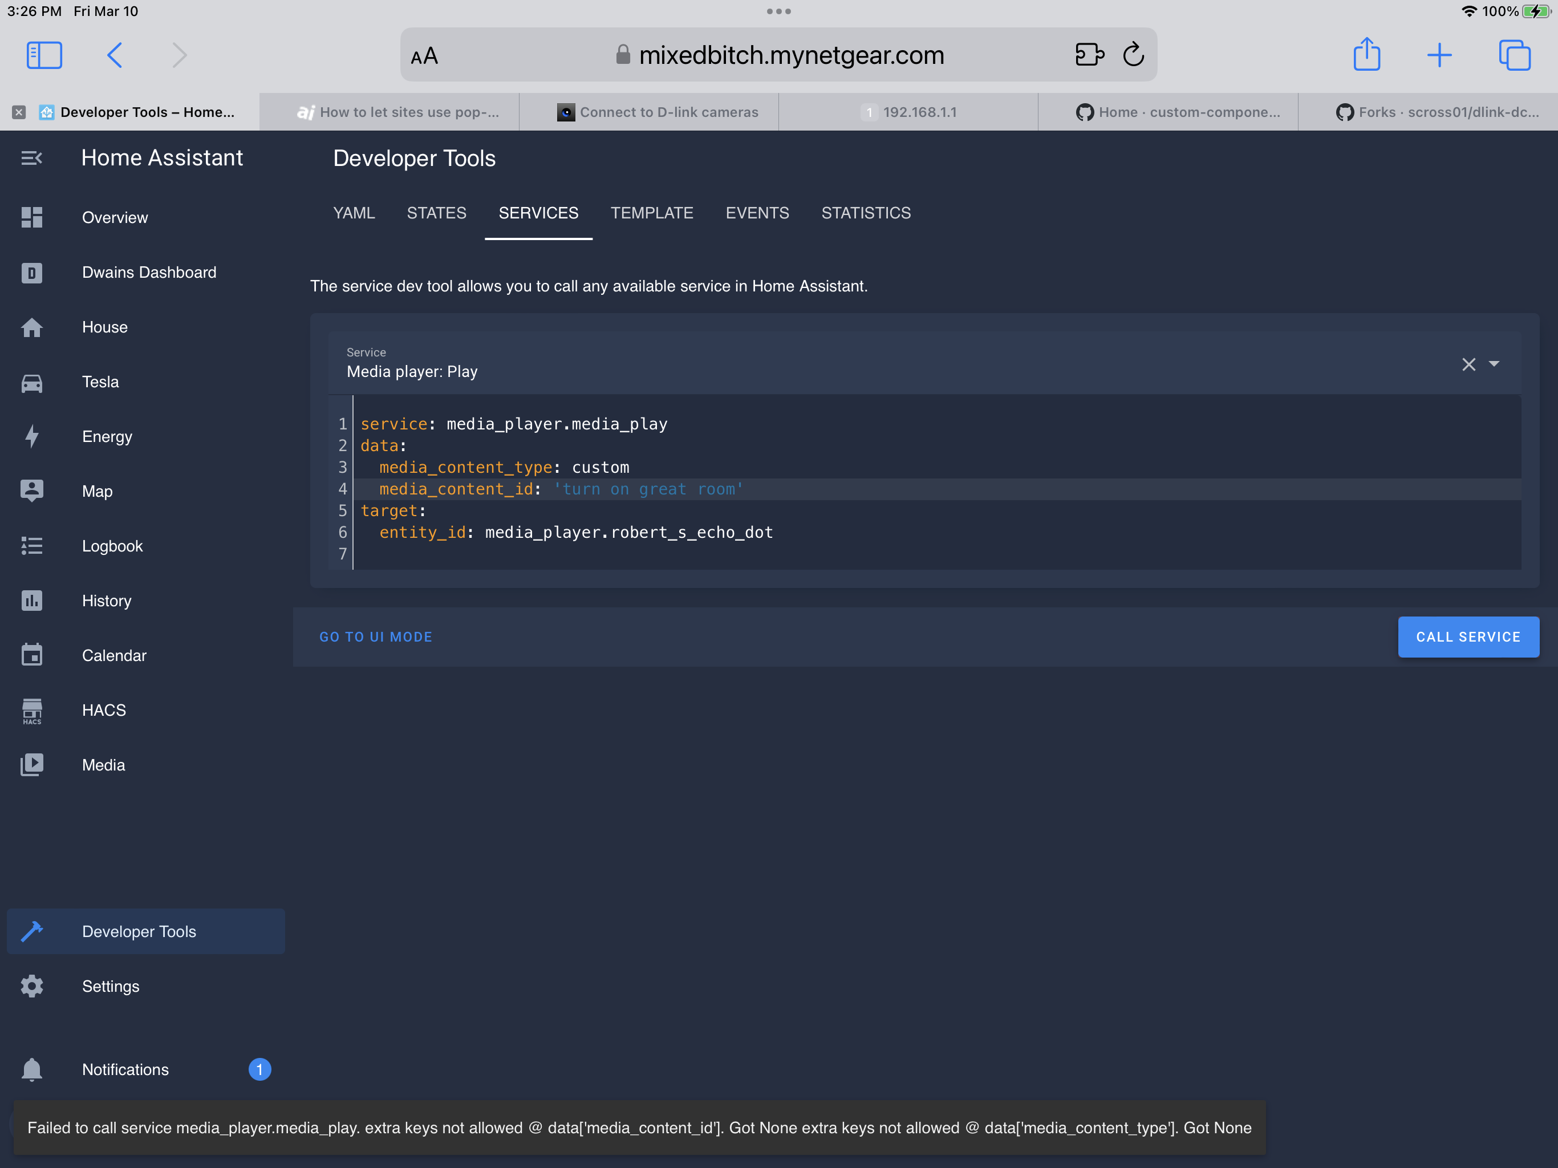Open the HACS panel
The width and height of the screenshot is (1558, 1168).
32,710
